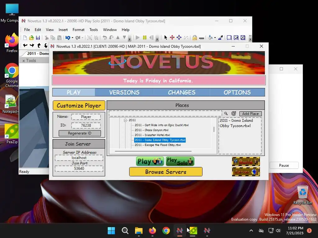Switch to the CHANGES tab
This screenshot has height=238, width=318.
point(181,92)
